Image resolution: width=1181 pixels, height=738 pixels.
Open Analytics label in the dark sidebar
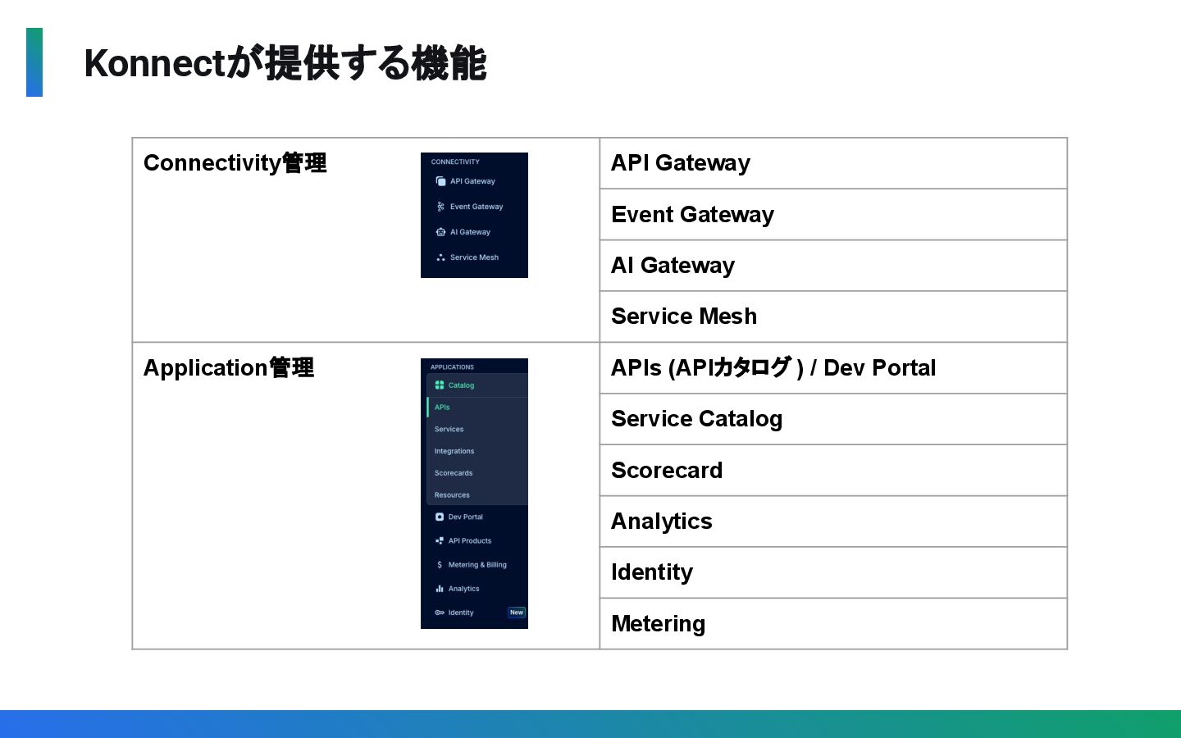click(x=463, y=589)
